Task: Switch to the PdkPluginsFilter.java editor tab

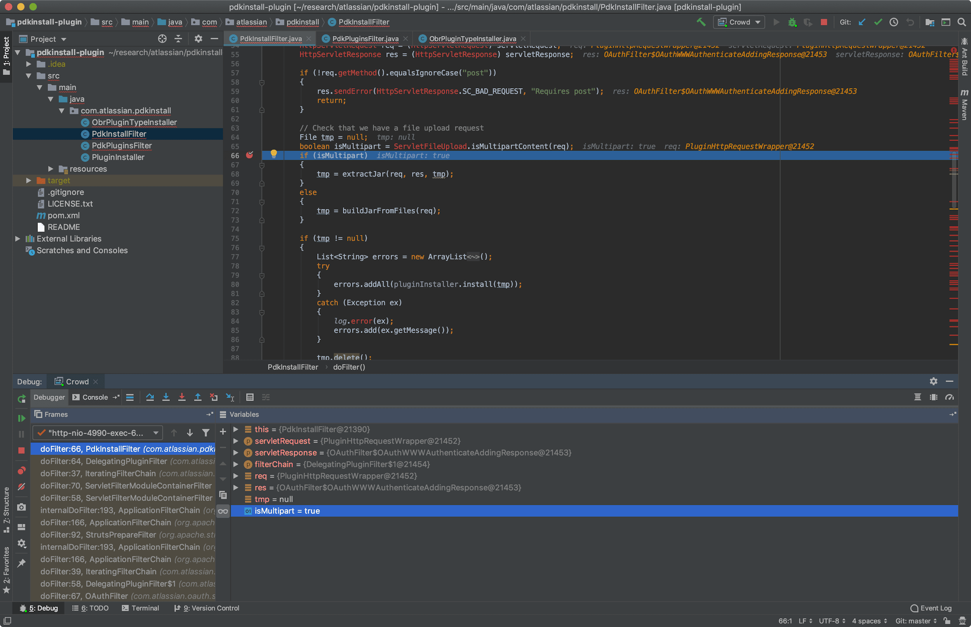Action: [365, 39]
